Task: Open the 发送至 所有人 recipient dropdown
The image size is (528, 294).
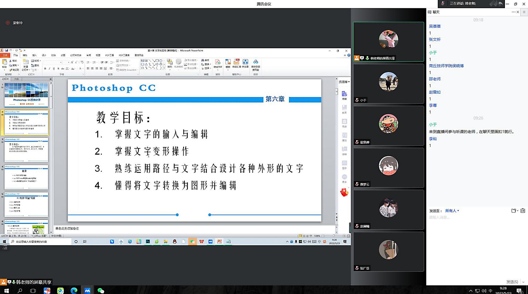Action: pyautogui.click(x=452, y=211)
